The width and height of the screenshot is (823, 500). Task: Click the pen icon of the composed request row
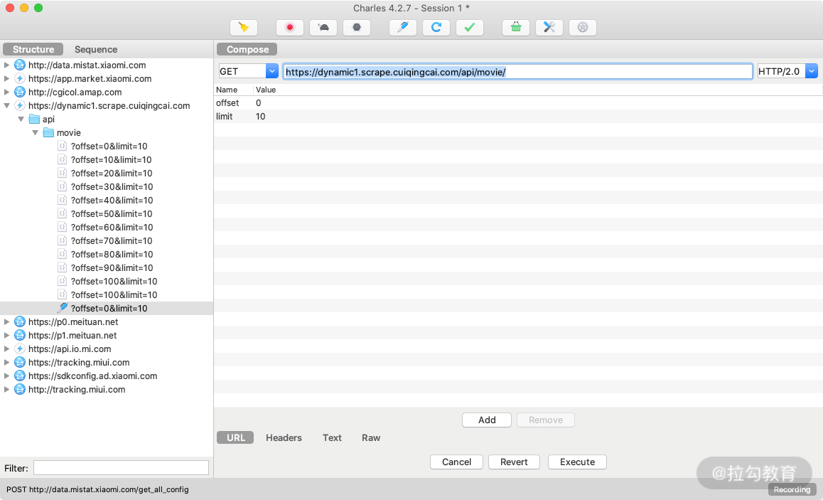(x=63, y=308)
